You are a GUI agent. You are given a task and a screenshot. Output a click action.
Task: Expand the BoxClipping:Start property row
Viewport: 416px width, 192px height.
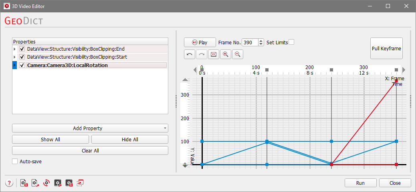15,57
